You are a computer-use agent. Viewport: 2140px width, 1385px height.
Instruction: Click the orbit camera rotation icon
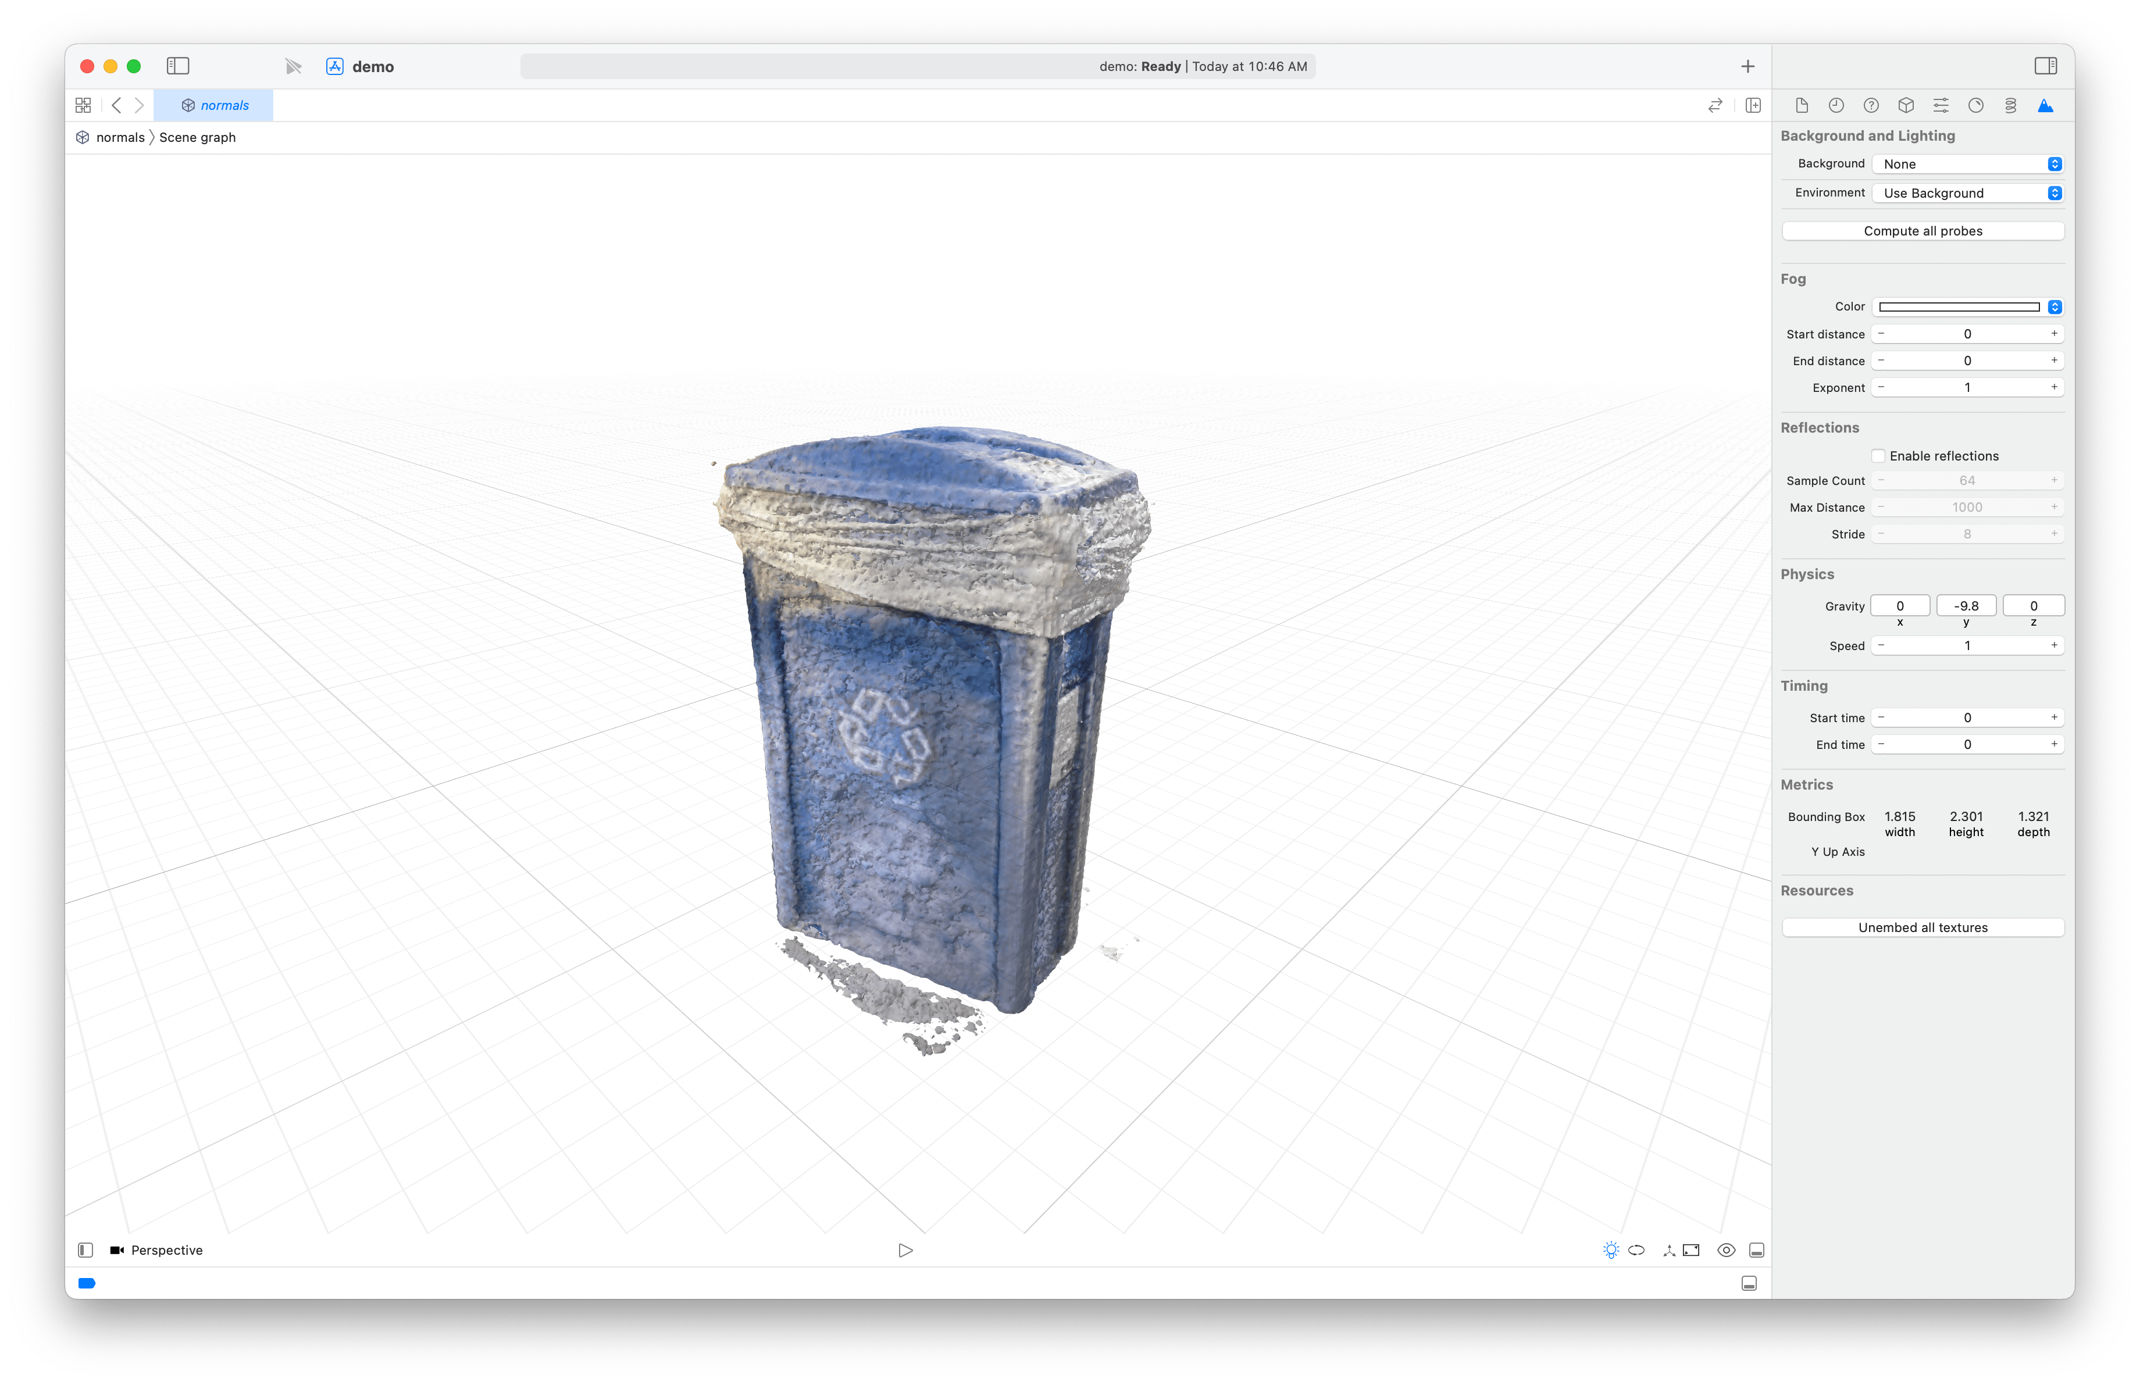tap(1636, 1250)
